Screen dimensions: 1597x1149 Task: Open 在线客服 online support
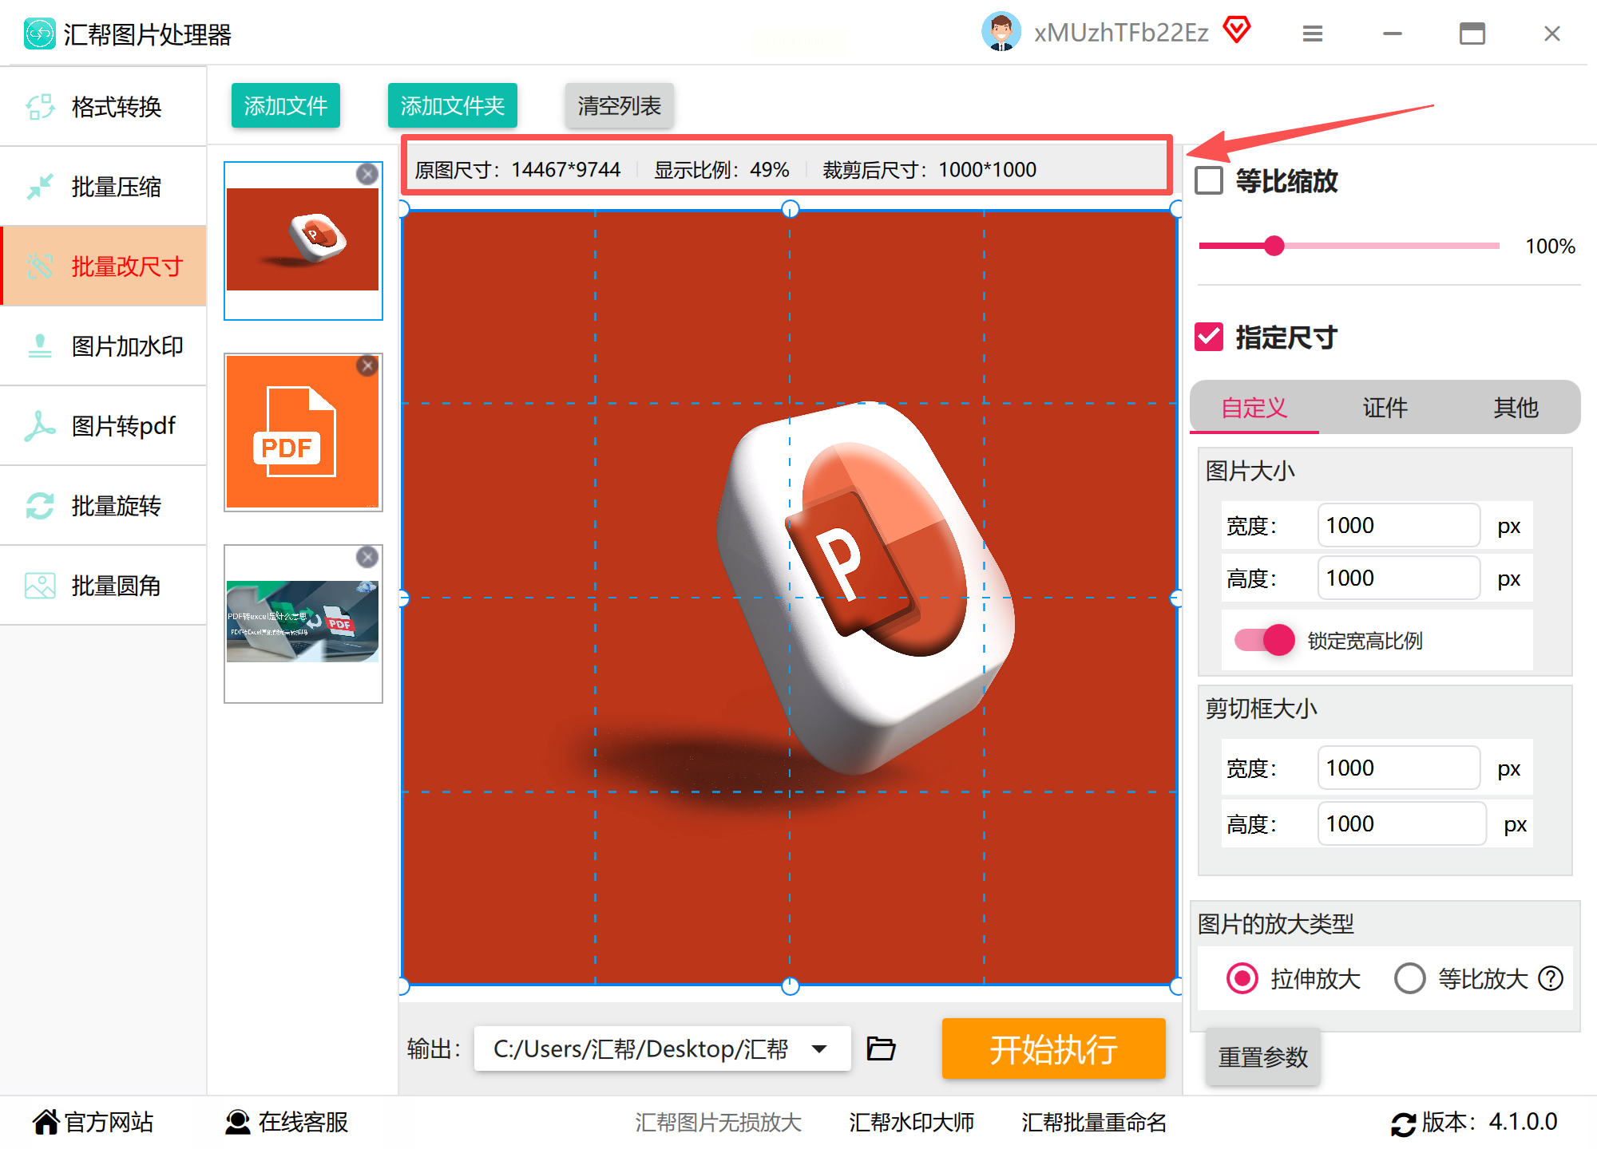(x=287, y=1122)
